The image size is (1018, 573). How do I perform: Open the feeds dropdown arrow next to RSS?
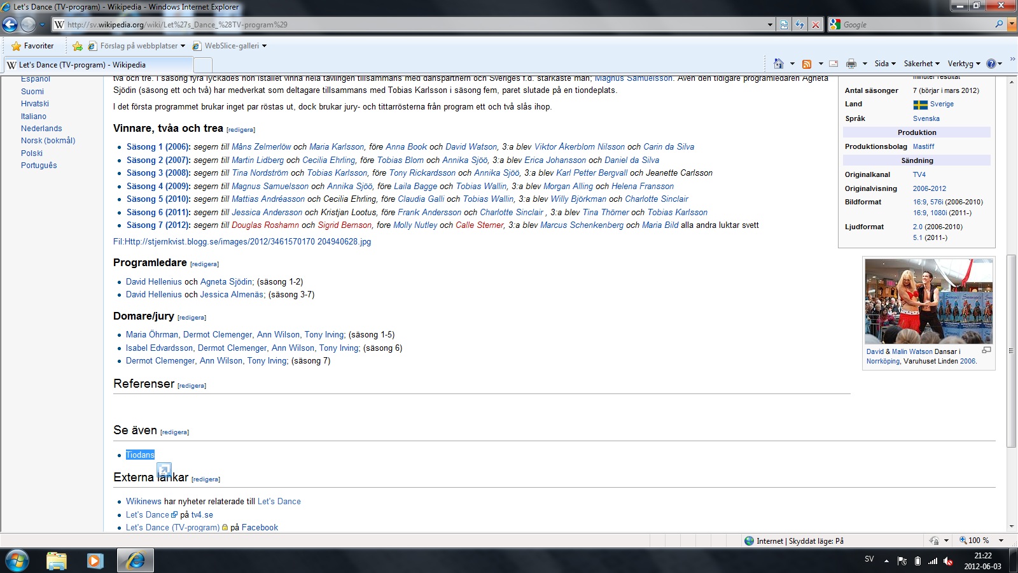(x=821, y=64)
